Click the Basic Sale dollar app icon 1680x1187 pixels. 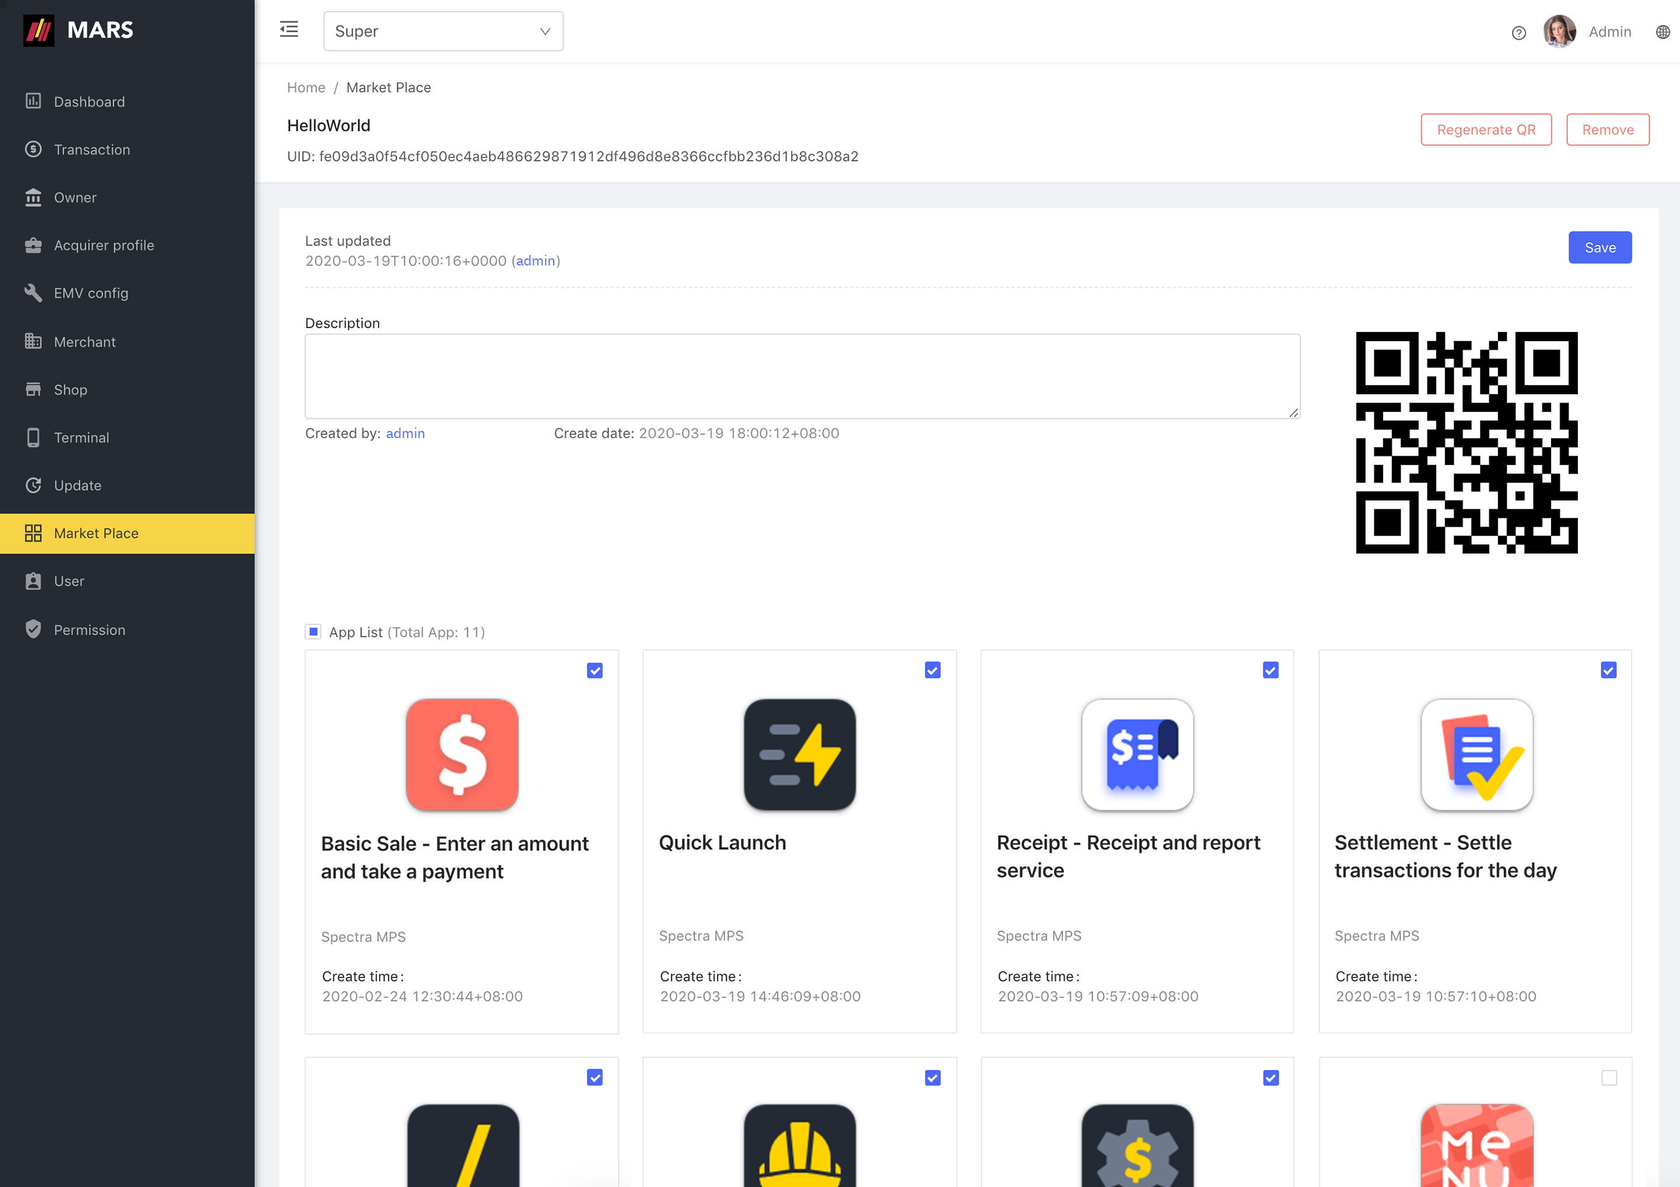point(461,755)
